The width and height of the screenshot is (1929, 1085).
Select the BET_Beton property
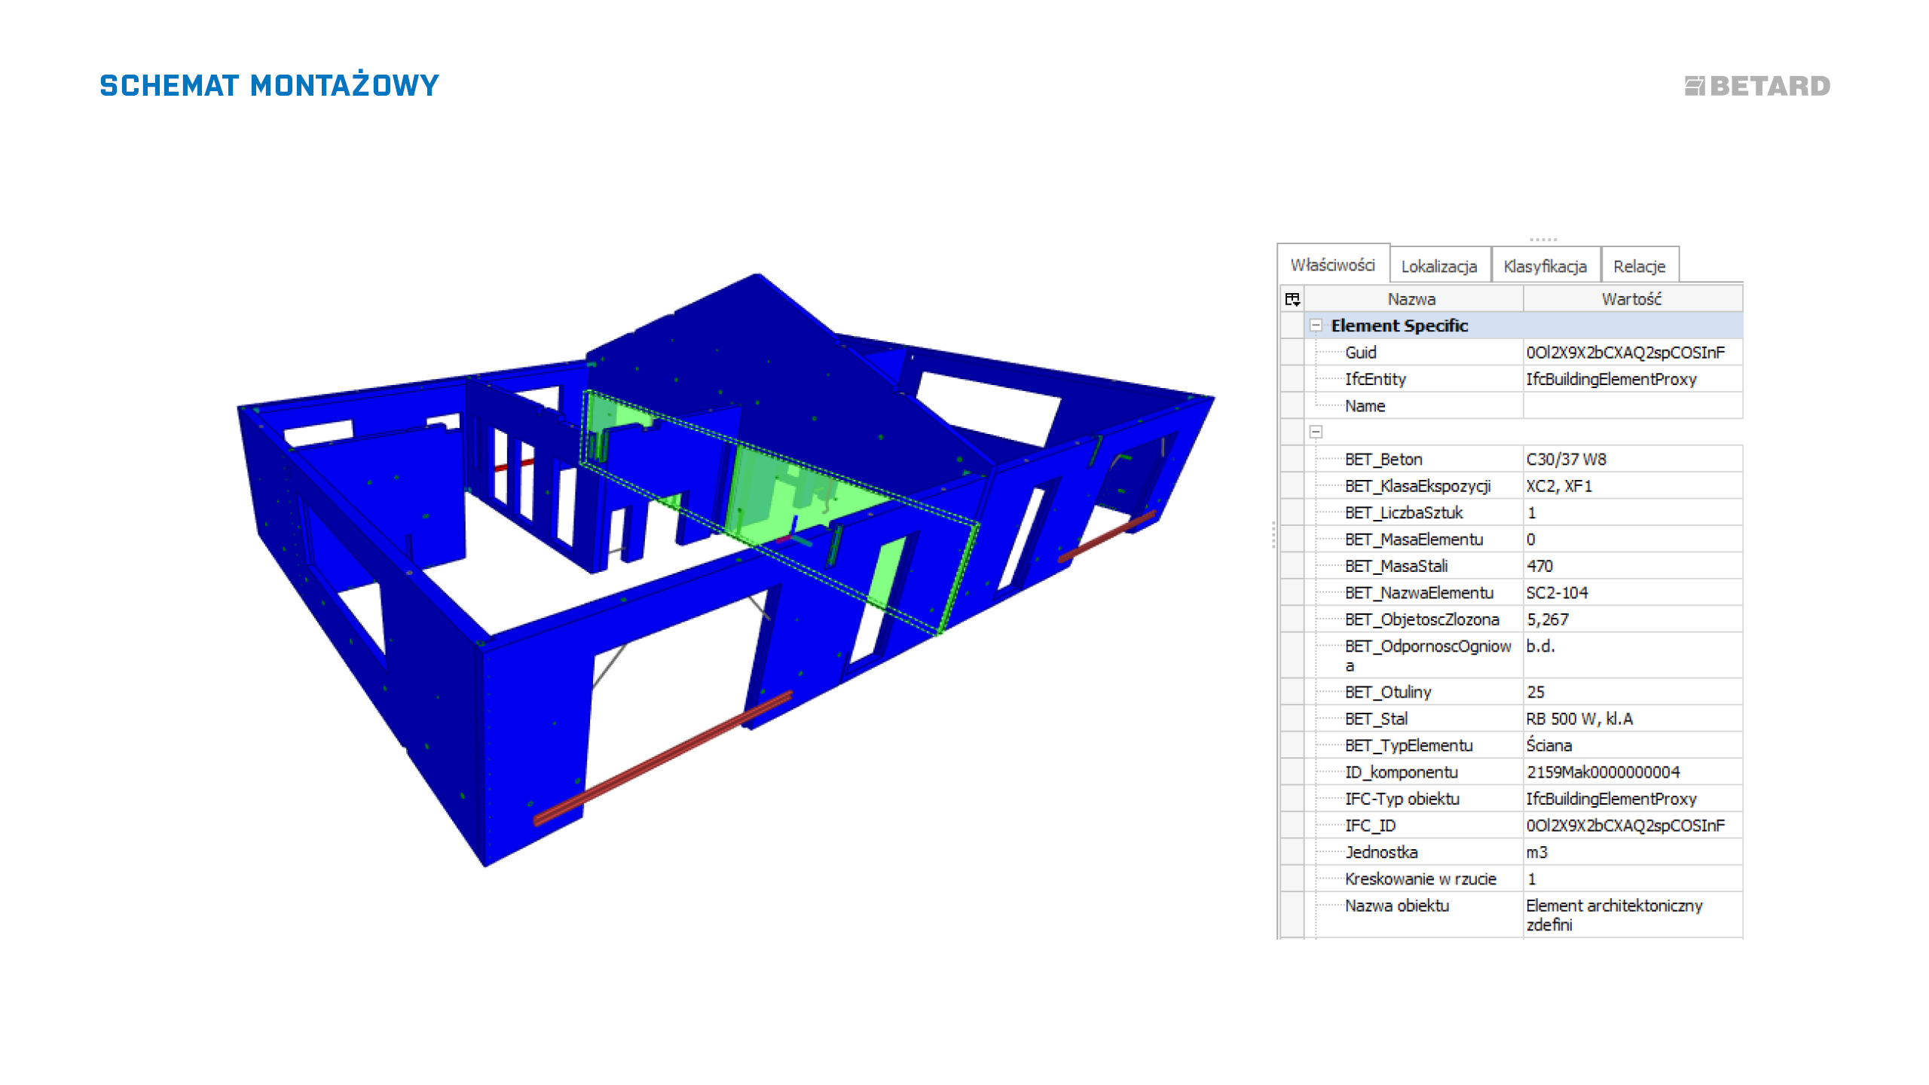point(1383,460)
